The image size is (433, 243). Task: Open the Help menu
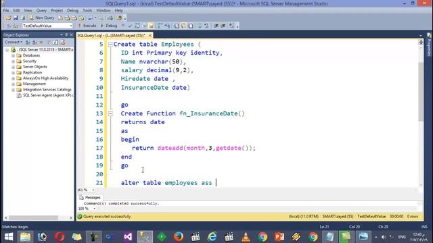[x=119, y=11]
